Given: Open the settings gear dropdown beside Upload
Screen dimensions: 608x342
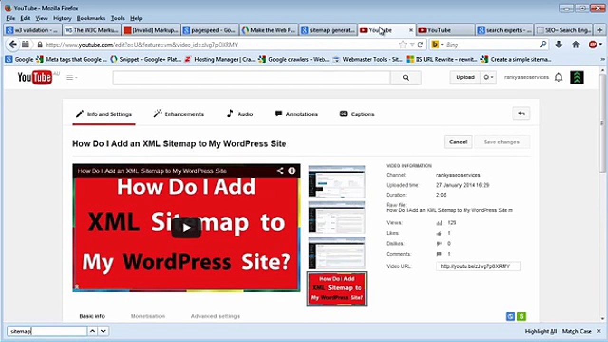Looking at the screenshot, I should click(x=488, y=77).
